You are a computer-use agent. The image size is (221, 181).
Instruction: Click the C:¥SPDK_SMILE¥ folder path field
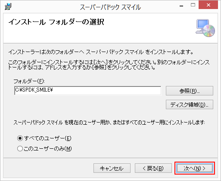88,91
